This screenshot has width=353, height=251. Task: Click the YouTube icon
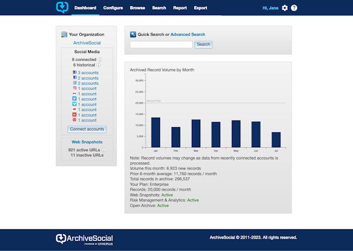tap(74, 109)
